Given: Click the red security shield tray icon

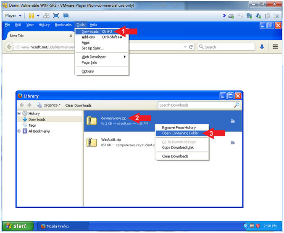Looking at the screenshot, I should (258, 226).
